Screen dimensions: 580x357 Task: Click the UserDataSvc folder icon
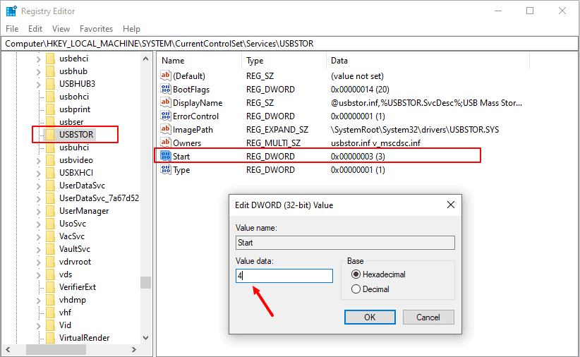click(x=50, y=186)
